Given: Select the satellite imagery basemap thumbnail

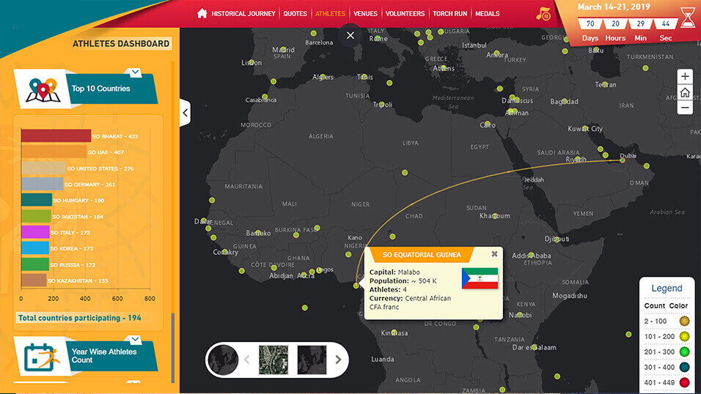Looking at the screenshot, I should point(274,360).
